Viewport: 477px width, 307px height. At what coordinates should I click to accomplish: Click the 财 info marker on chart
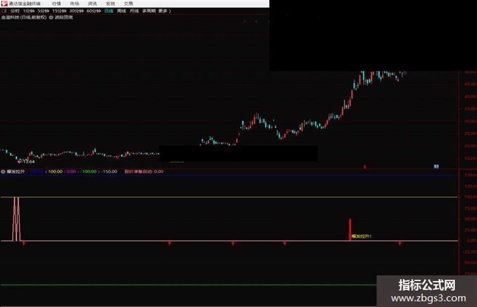pos(436,166)
